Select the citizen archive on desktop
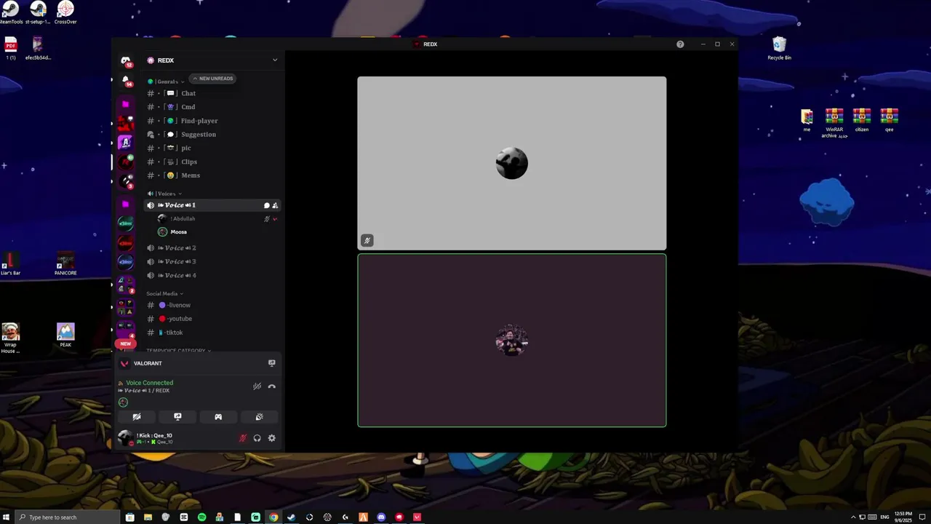The height and width of the screenshot is (524, 931). pyautogui.click(x=862, y=120)
